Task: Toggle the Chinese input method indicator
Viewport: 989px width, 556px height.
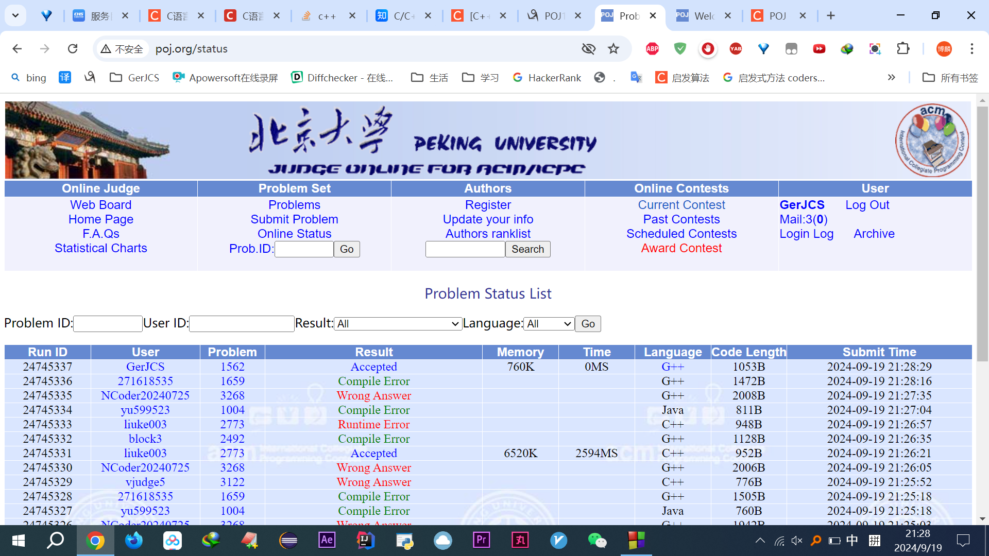Action: 852,541
